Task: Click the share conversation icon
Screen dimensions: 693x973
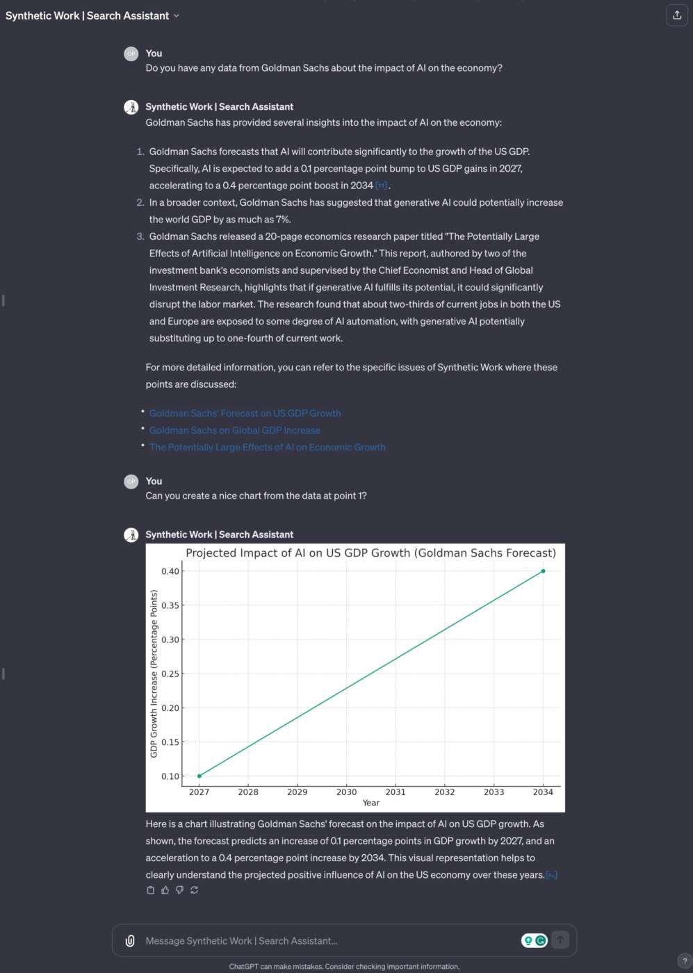Action: click(676, 15)
